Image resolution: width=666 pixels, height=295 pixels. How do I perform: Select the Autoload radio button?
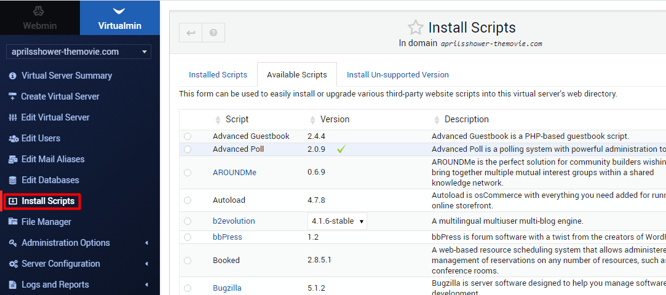pos(188,200)
